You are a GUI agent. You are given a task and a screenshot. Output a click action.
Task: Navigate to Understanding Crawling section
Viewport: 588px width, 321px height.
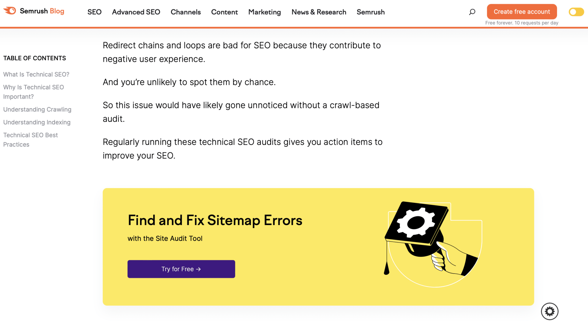(37, 109)
